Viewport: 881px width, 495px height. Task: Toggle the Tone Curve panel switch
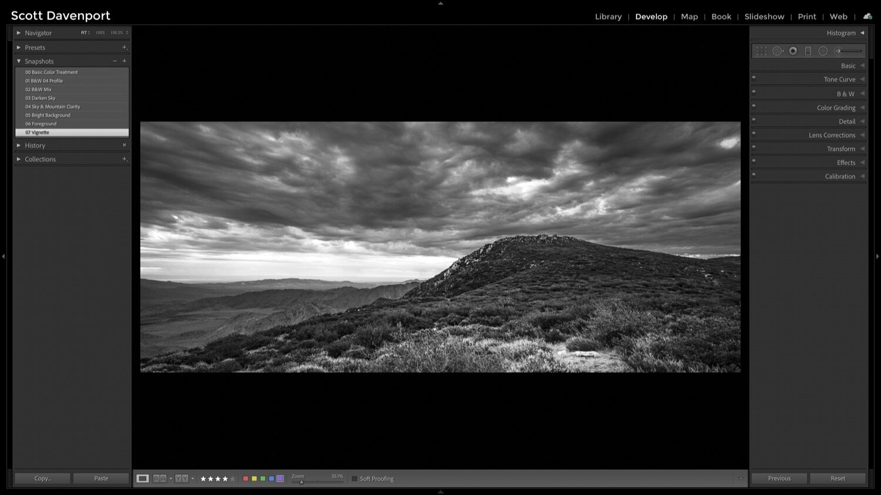click(754, 78)
